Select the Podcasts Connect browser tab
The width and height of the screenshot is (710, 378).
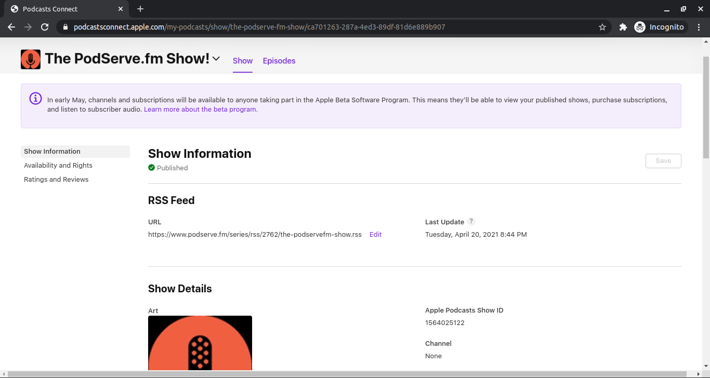[67, 9]
